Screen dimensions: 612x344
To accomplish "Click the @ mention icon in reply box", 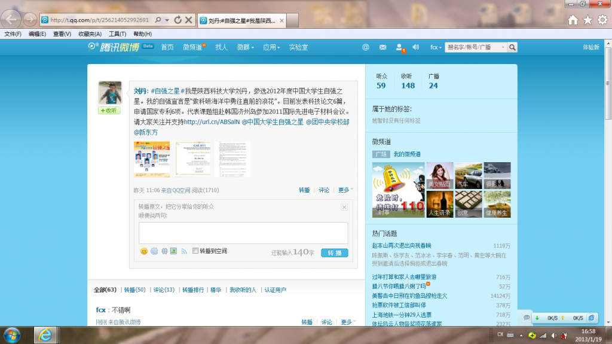I will click(154, 251).
